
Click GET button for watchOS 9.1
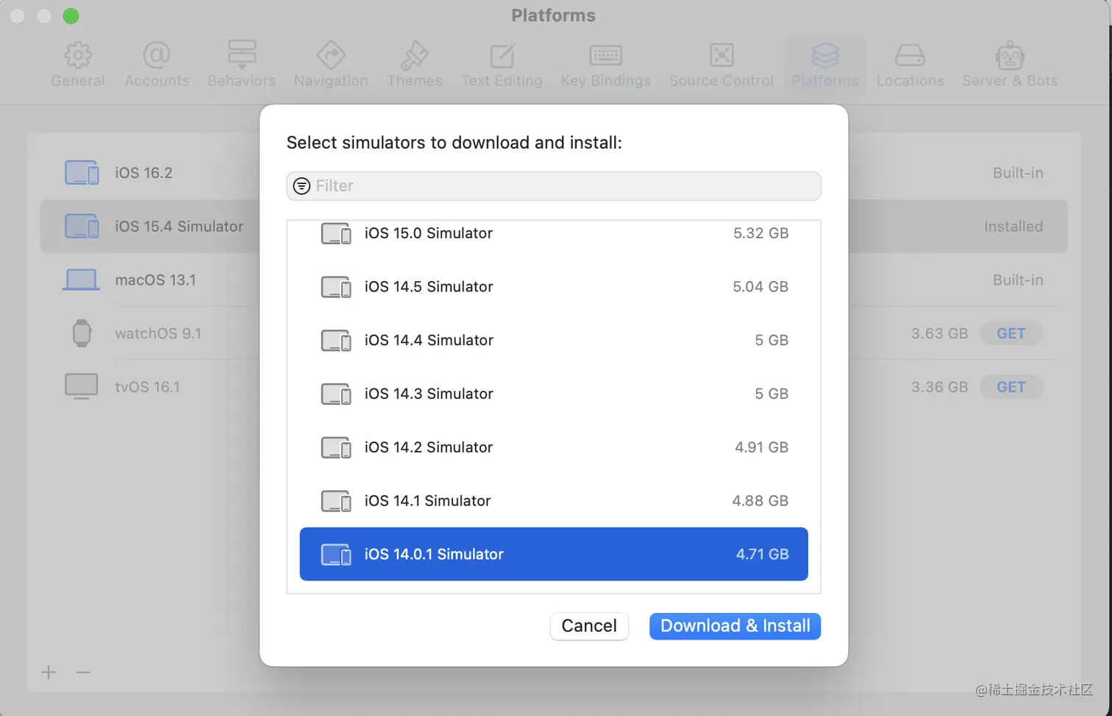tap(1011, 333)
